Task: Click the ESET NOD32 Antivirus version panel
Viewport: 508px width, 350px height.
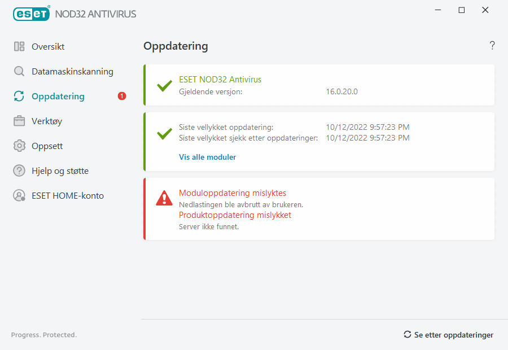Action: pos(319,85)
